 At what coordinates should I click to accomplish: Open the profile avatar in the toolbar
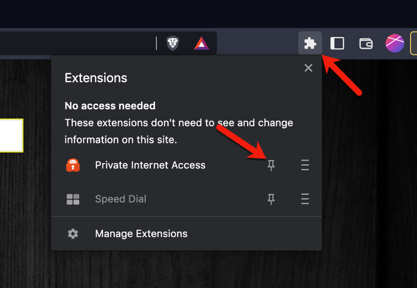(394, 43)
